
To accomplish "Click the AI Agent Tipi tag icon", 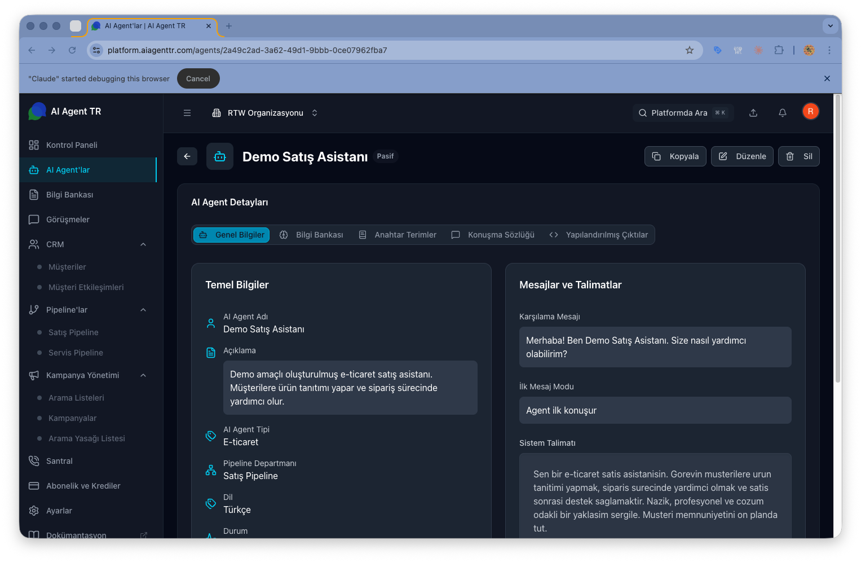I will click(211, 436).
